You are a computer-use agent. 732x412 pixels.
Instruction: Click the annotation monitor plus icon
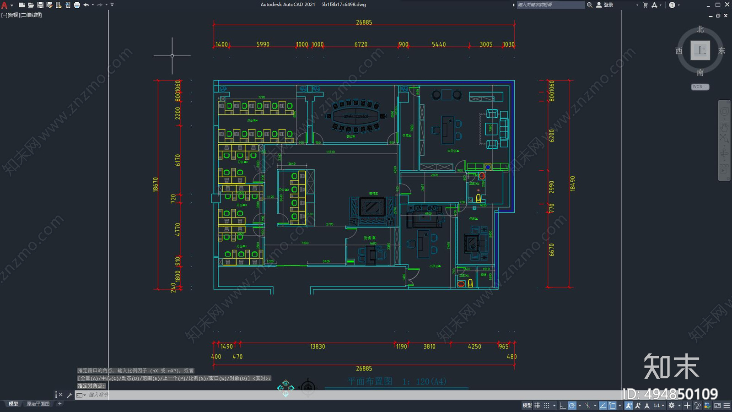pos(687,406)
